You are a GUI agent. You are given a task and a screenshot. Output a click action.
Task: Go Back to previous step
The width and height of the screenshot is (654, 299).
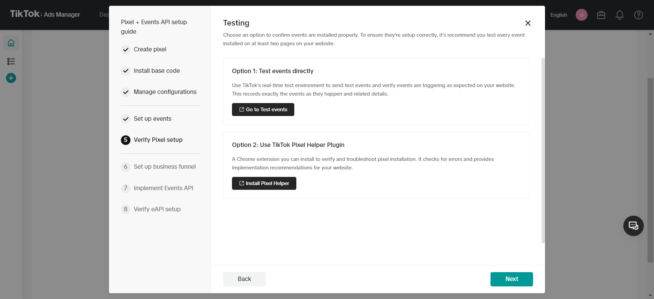pos(244,279)
